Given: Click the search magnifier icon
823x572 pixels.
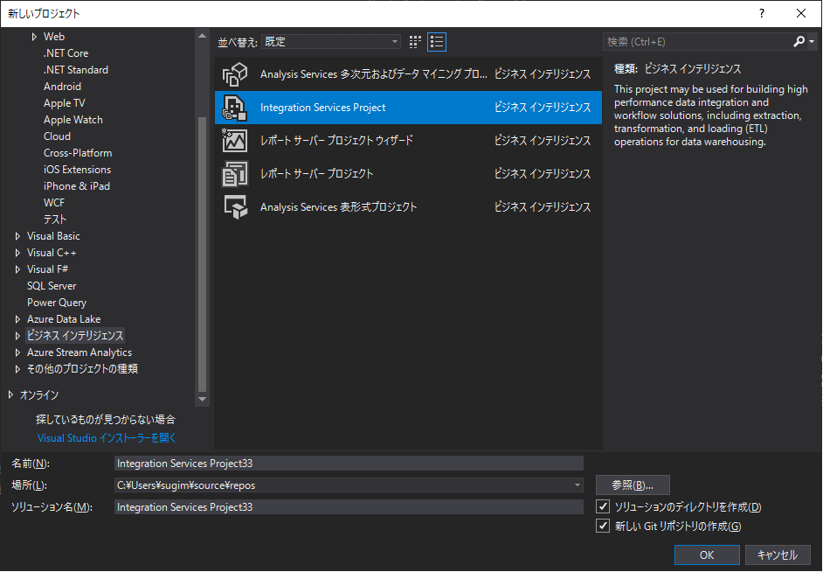Looking at the screenshot, I should click(x=799, y=41).
